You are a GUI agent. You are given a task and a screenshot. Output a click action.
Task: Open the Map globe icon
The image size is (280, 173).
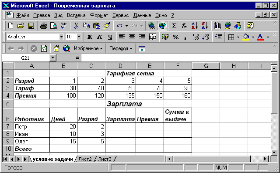click(227, 26)
